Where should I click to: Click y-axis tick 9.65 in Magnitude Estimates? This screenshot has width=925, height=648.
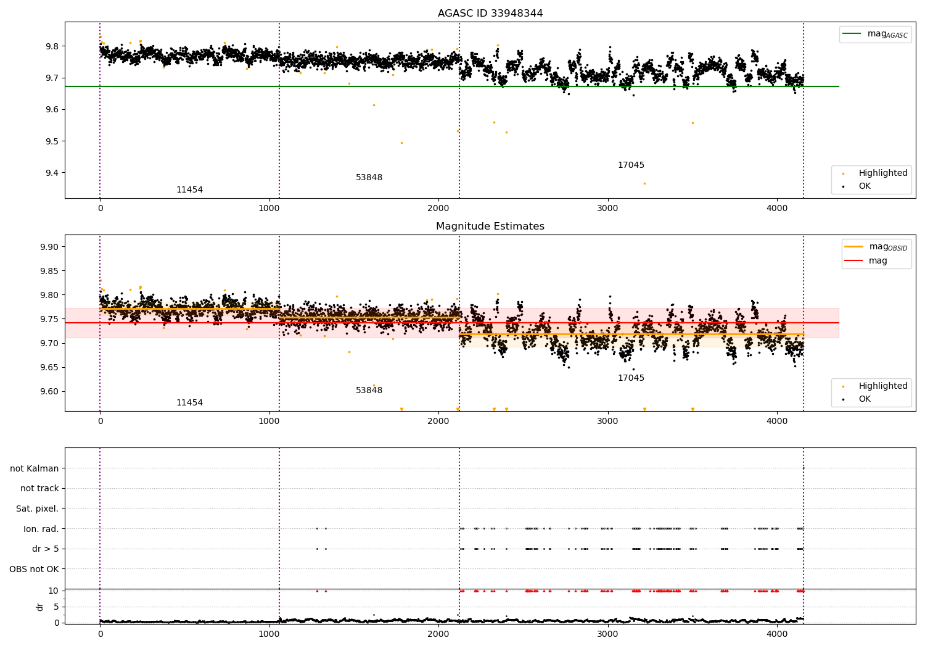[49, 367]
